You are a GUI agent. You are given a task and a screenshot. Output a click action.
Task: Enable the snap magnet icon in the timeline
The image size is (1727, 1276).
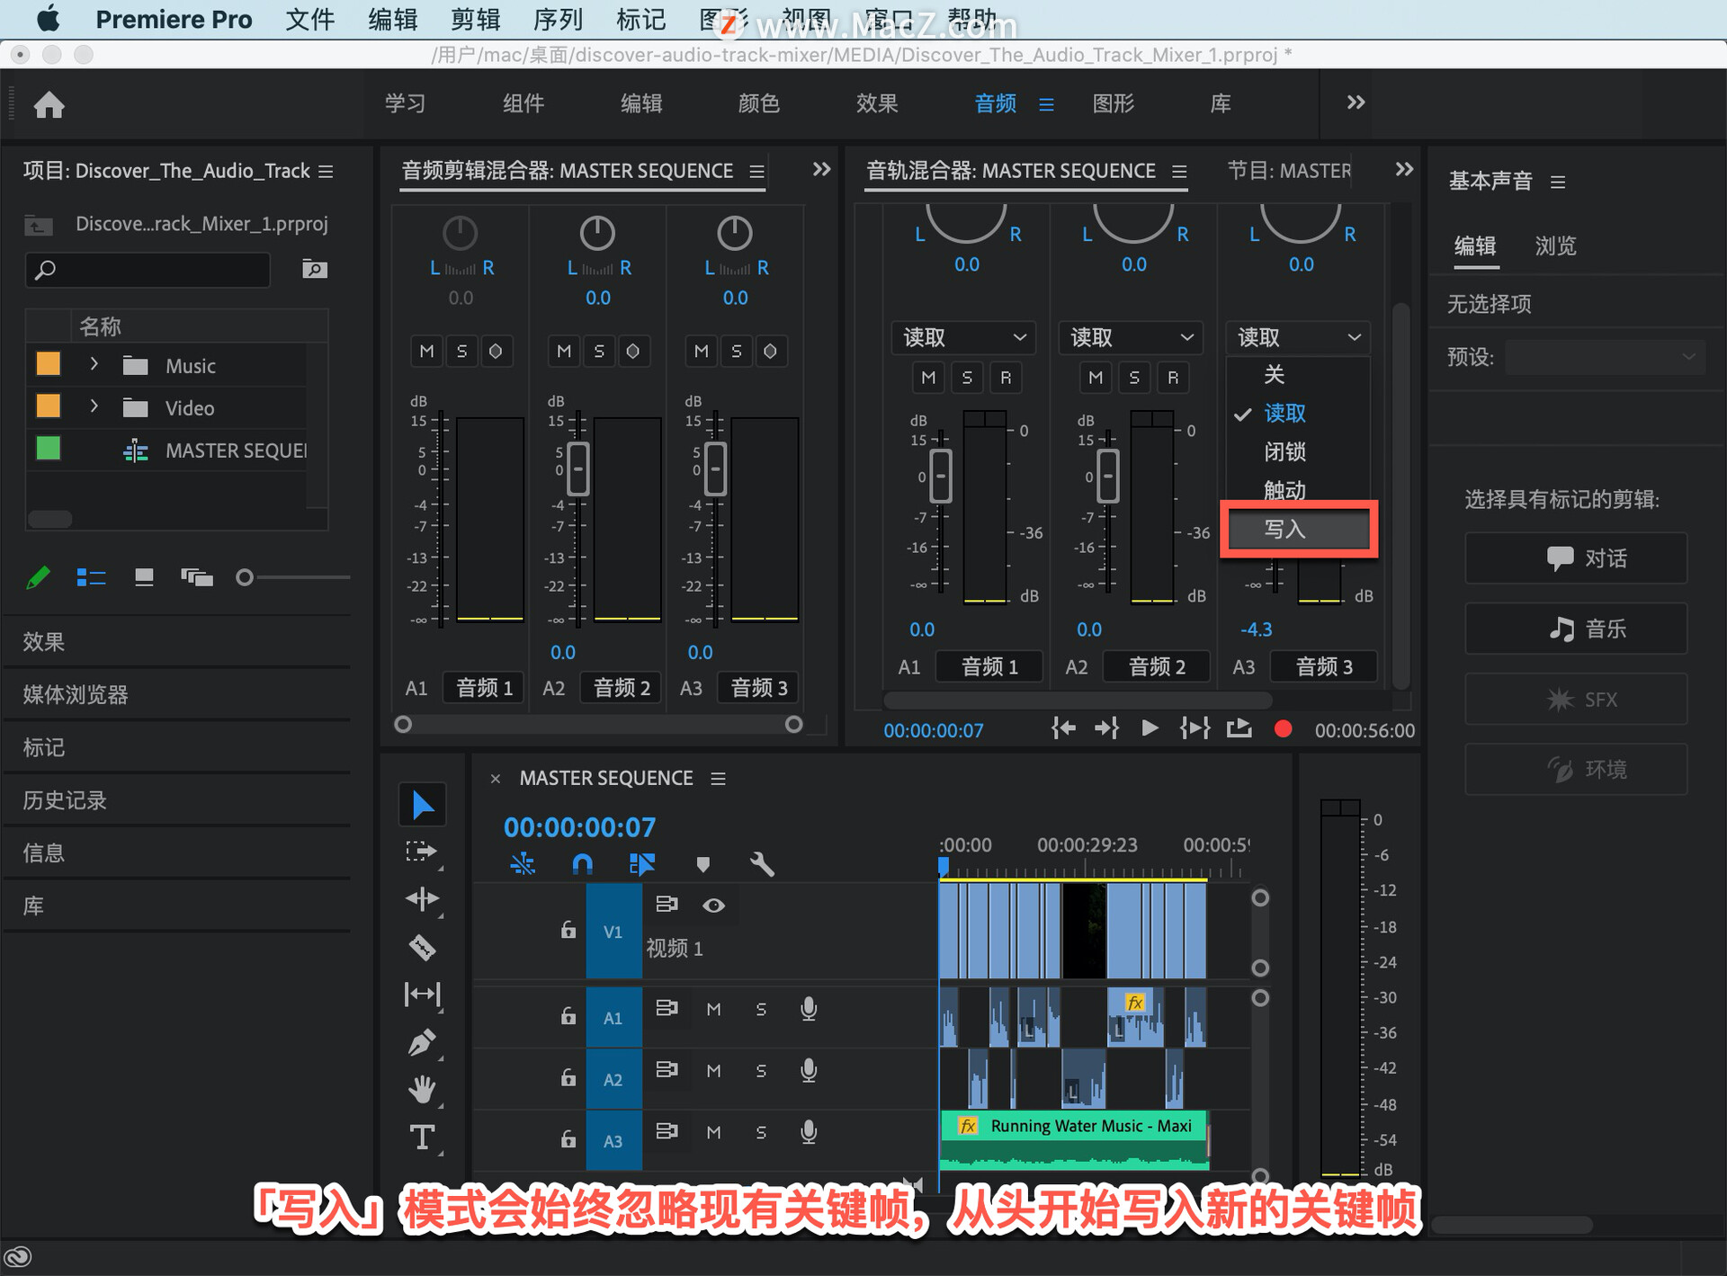(582, 864)
